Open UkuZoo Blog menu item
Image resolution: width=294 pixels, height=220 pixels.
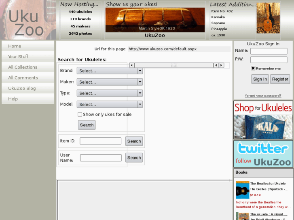tap(28, 88)
